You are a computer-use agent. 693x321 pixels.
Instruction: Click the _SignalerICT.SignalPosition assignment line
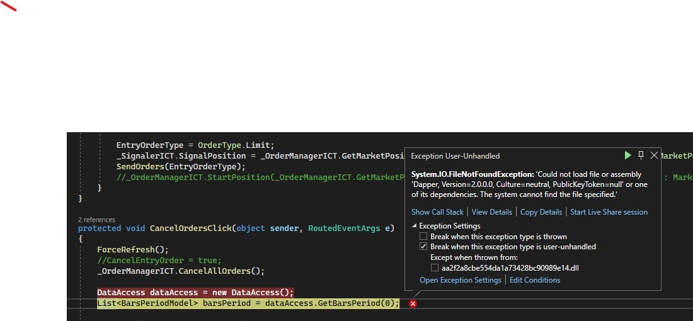(x=260, y=156)
